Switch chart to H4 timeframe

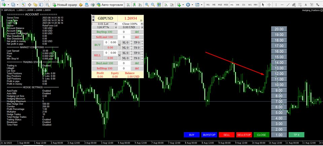click(238, 4)
